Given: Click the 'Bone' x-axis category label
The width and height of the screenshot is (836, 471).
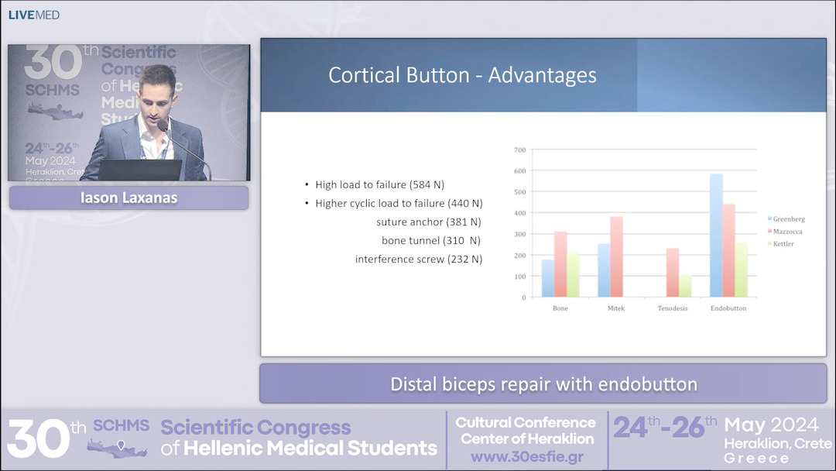Looking at the screenshot, I should pos(560,308).
